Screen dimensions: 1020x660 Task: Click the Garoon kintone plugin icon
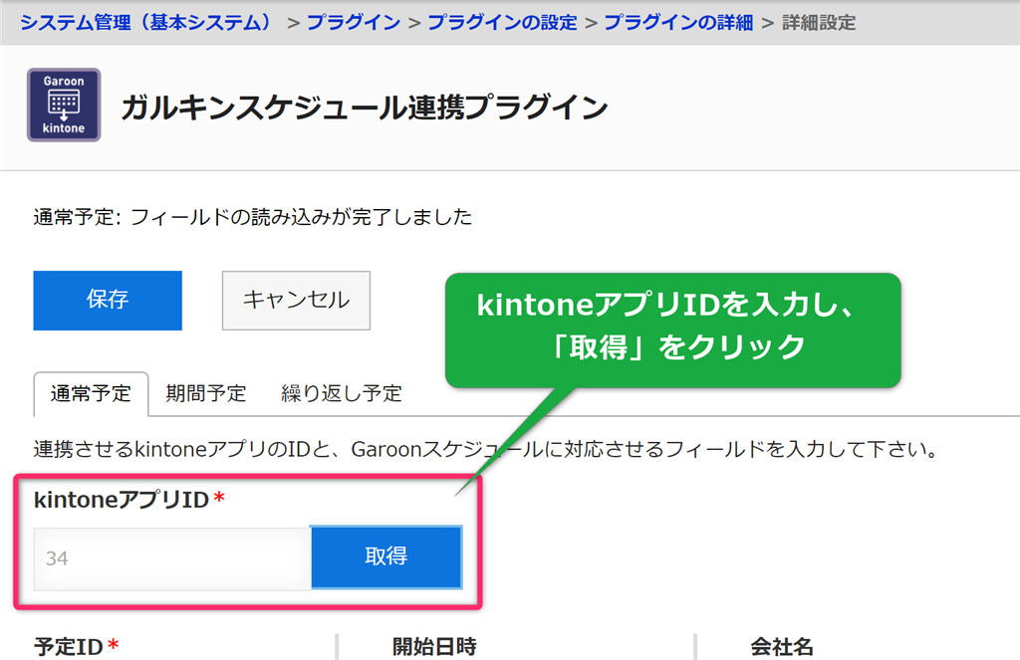tap(64, 105)
